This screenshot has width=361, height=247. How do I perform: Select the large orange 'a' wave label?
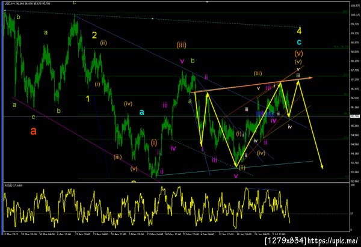[33, 131]
